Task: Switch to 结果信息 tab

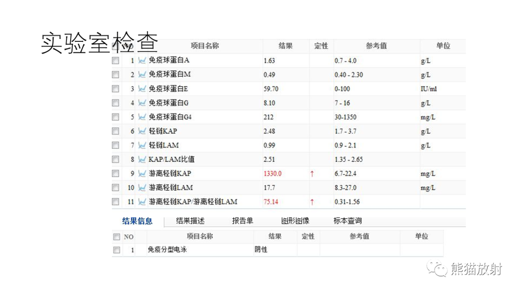Action: 137,221
